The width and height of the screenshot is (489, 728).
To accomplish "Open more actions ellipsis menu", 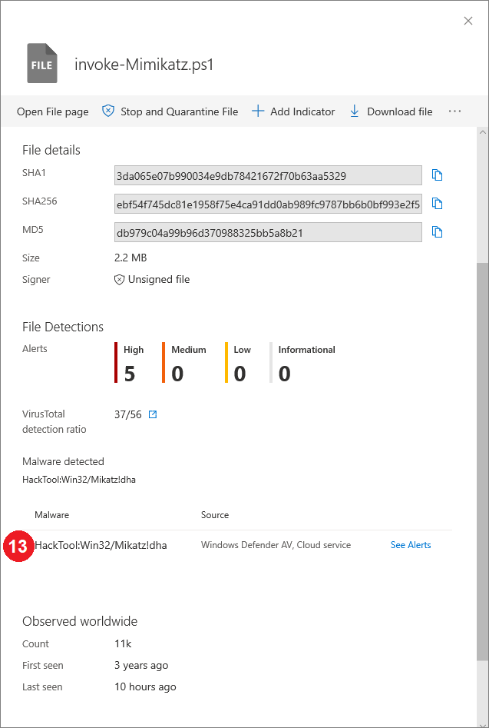I will tap(455, 111).
